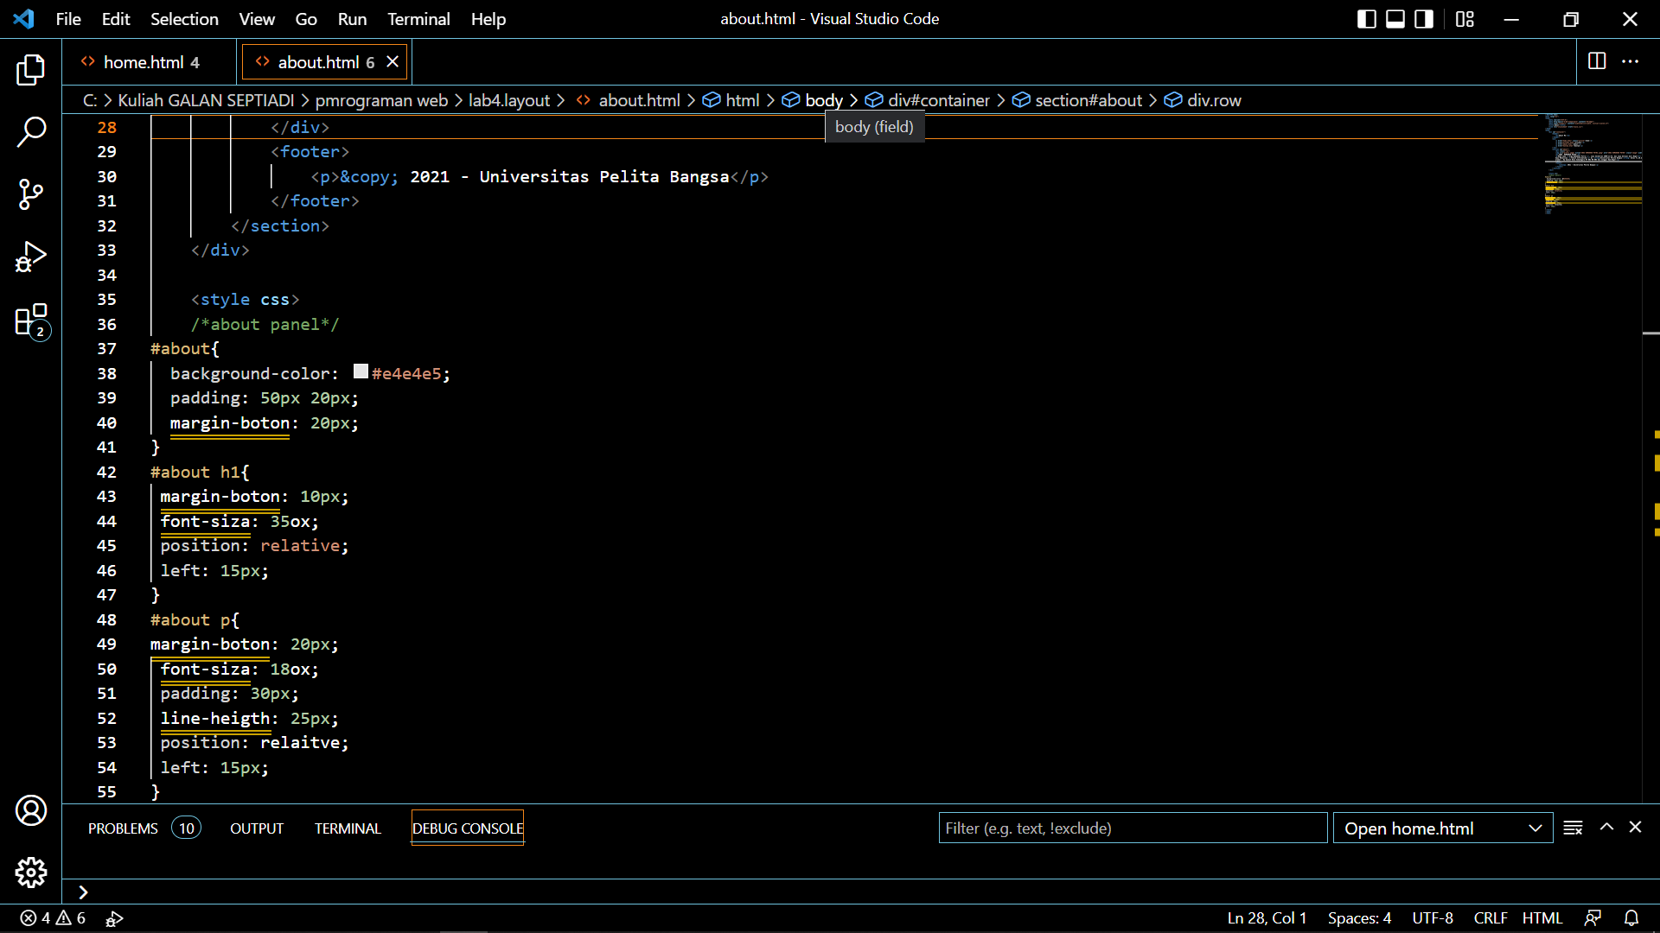The height and width of the screenshot is (933, 1660).
Task: Open notifications bell in status bar
Action: (x=1631, y=918)
